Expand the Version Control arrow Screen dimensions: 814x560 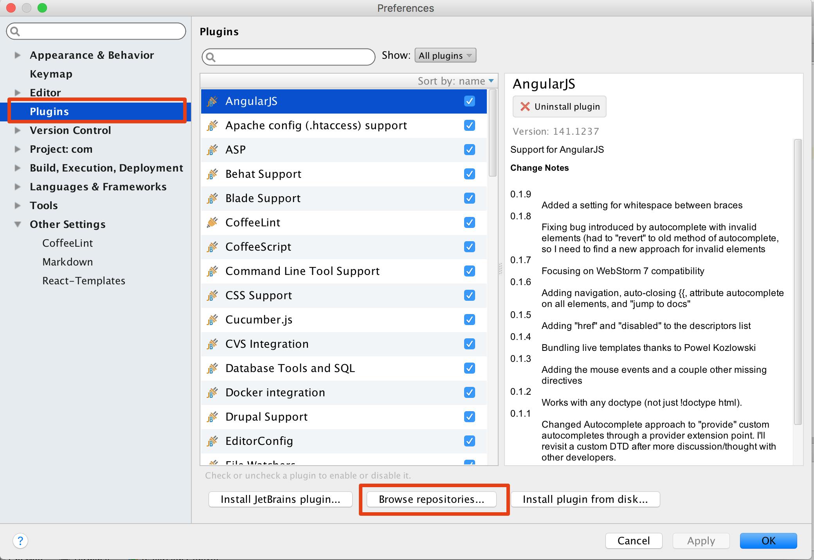17,130
